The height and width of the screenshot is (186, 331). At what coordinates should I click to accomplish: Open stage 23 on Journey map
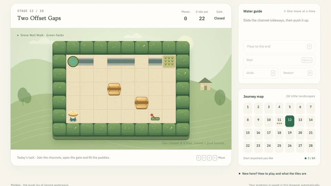[258, 147]
